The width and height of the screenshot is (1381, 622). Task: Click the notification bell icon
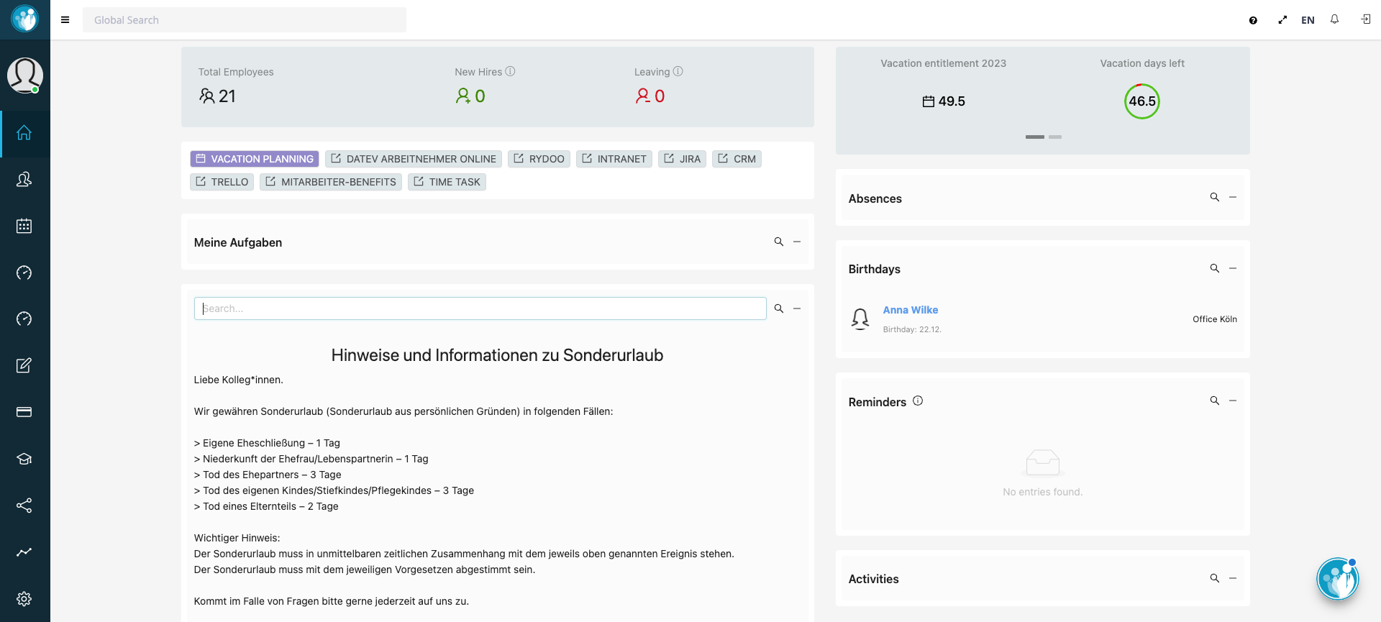(1334, 20)
